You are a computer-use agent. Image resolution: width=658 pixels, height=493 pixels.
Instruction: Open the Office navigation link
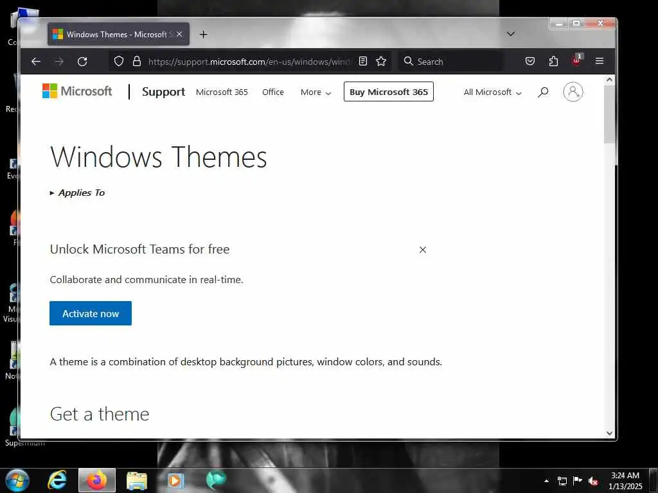[x=272, y=92]
